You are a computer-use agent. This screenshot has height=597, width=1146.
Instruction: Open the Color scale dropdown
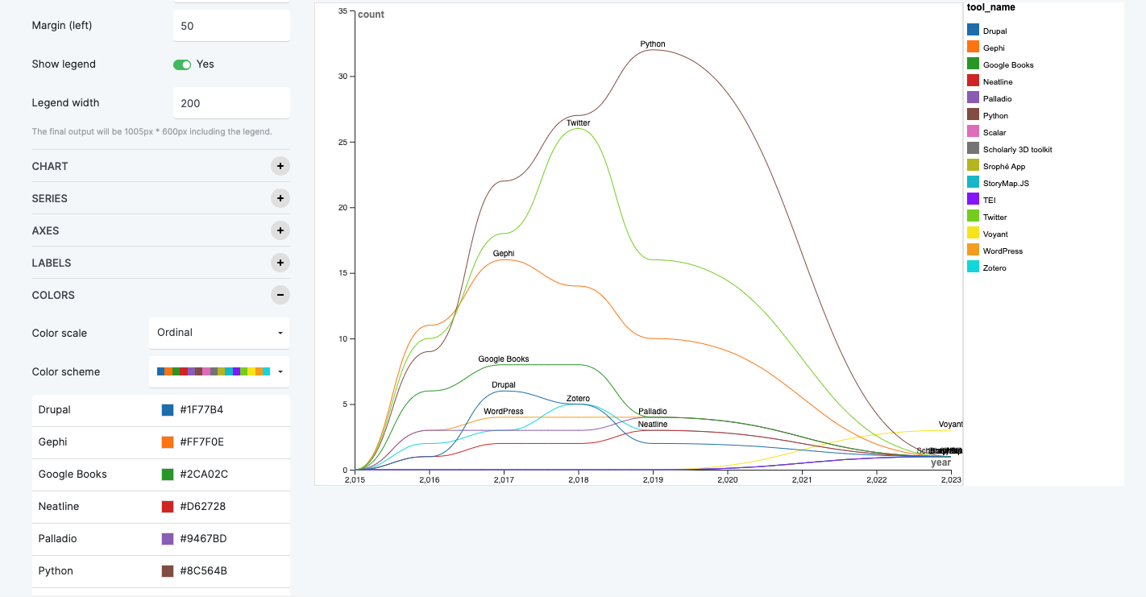pyautogui.click(x=218, y=333)
